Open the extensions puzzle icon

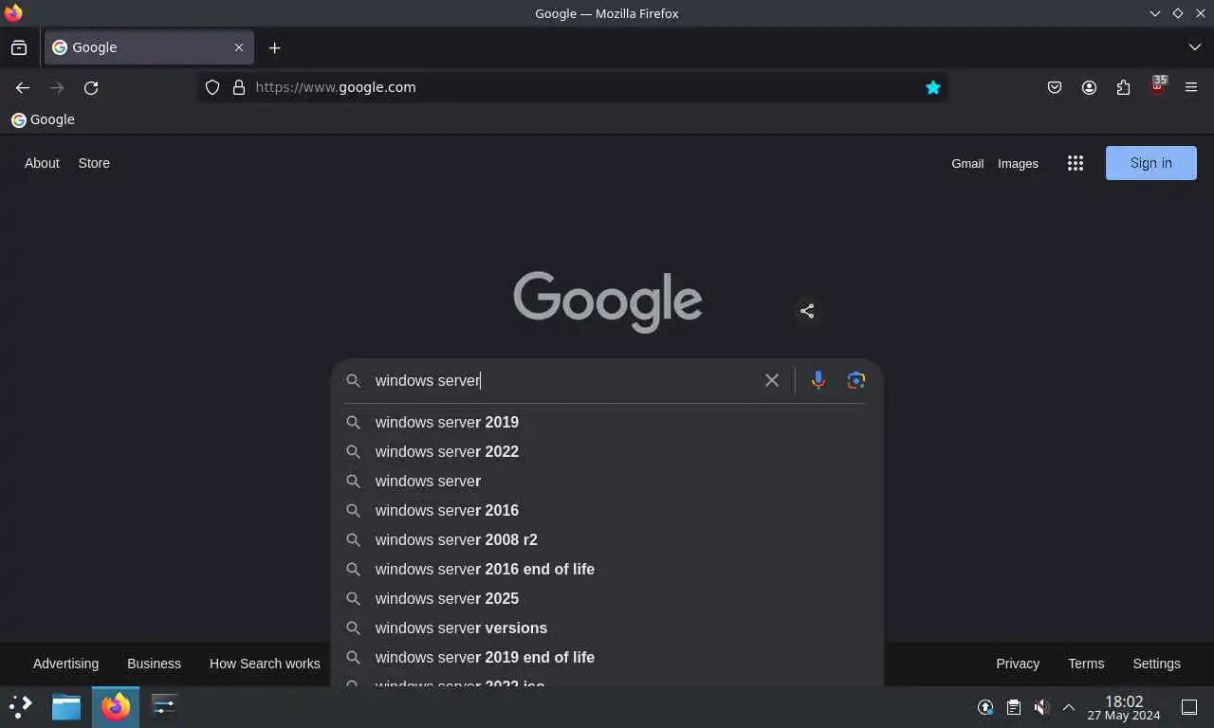(1123, 87)
